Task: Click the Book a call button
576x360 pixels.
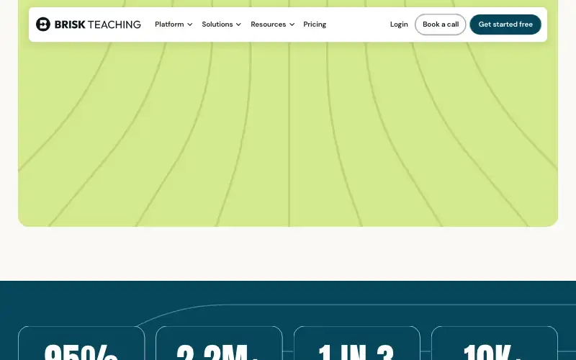Action: 441,24
